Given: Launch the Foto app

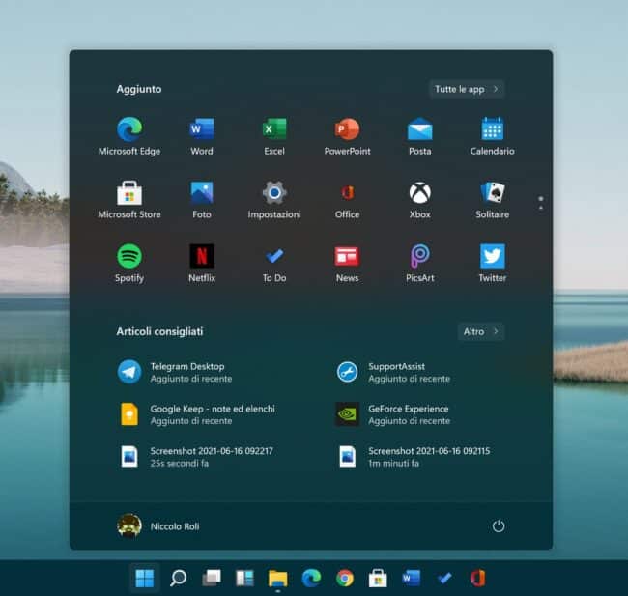Looking at the screenshot, I should (202, 199).
